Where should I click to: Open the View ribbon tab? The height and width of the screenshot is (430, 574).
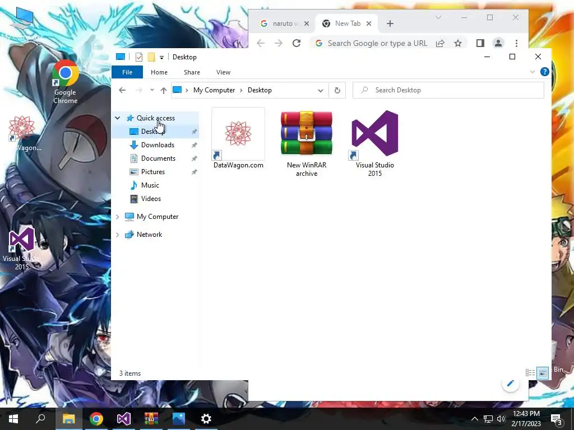pyautogui.click(x=223, y=72)
